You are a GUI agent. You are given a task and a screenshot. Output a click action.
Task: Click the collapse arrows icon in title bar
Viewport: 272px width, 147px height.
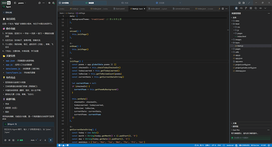click(249, 3)
